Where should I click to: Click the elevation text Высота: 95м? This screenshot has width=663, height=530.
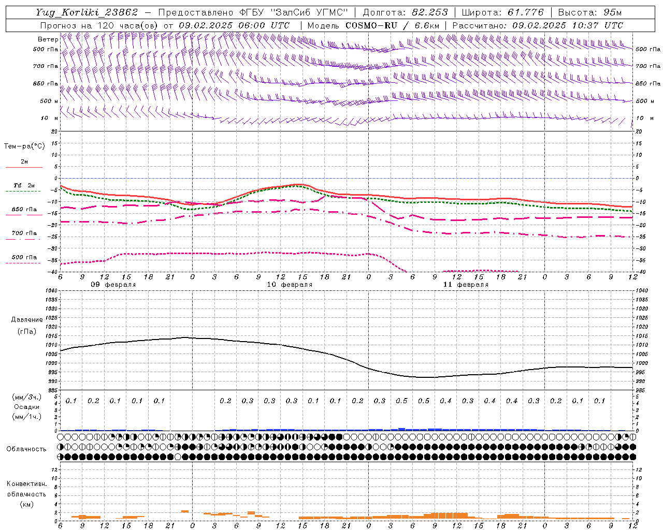click(590, 12)
